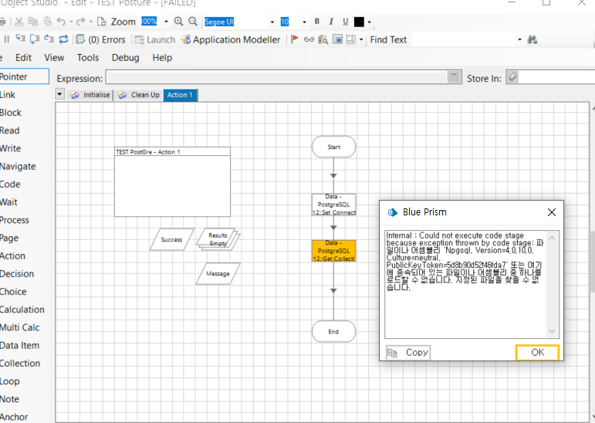Viewport: 595px width, 423px height.
Task: Open the font size dropdown
Action: (x=304, y=22)
